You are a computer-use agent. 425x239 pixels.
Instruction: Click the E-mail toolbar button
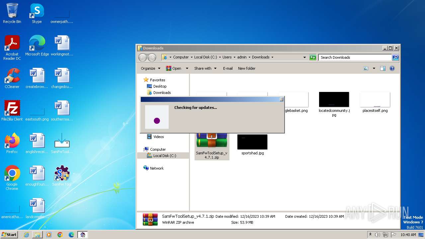point(228,68)
